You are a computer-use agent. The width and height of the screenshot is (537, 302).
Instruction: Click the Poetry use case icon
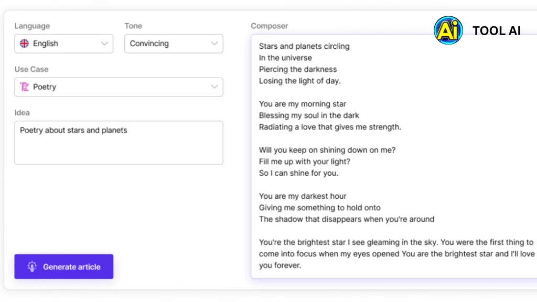coord(24,87)
